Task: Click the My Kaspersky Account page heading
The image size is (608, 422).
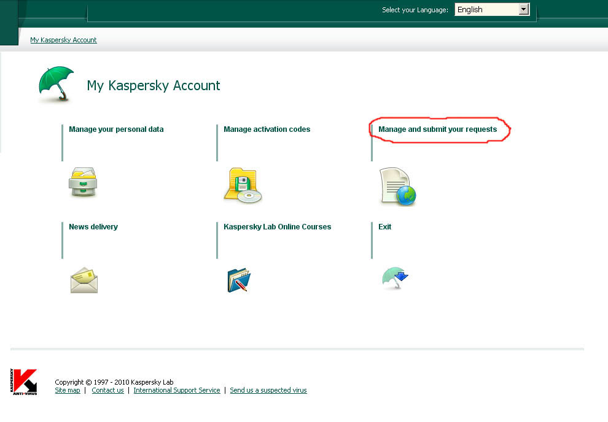Action: tap(153, 85)
